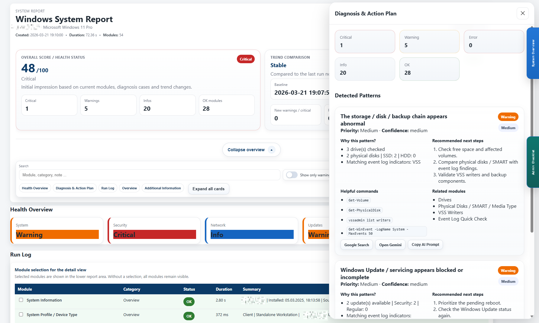Viewport: 539px width, 323px height.
Task: Click the Warning badge on Windows Update pattern
Action: coord(508,271)
